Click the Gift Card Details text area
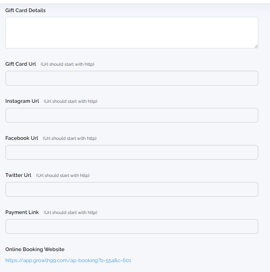 [x=132, y=33]
